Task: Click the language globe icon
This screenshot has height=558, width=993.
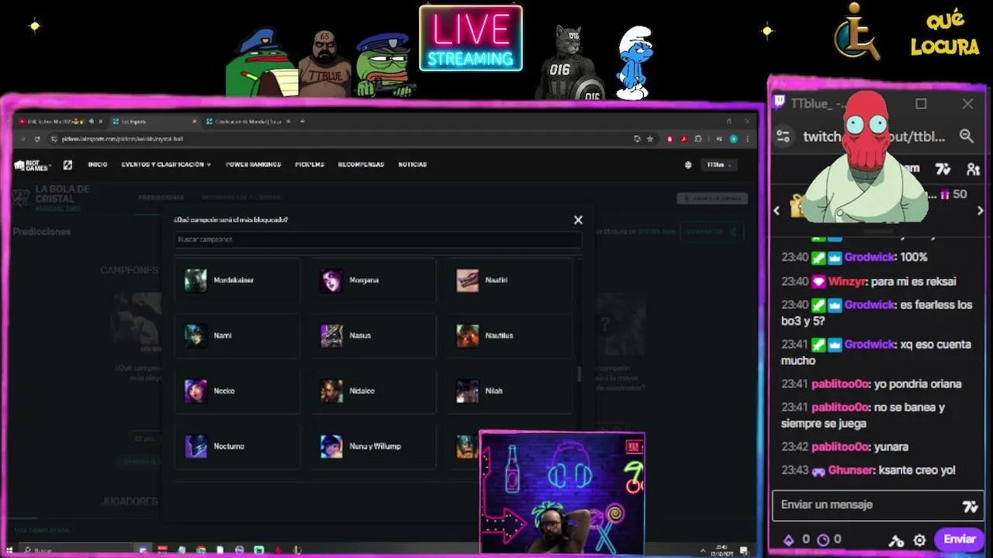Action: [x=688, y=165]
